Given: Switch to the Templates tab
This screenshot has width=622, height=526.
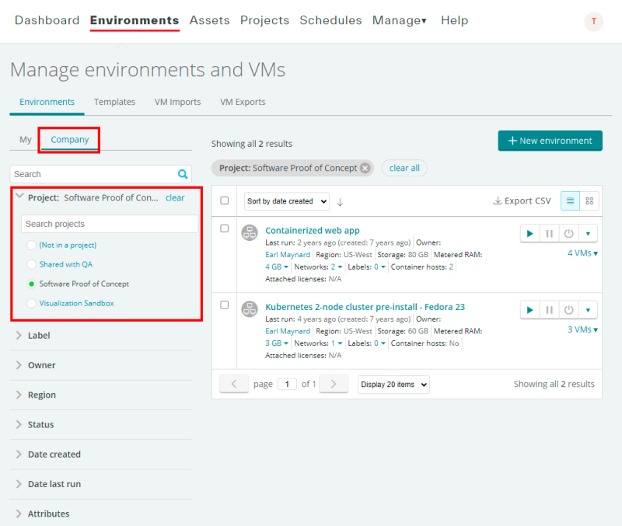Looking at the screenshot, I should (x=114, y=102).
